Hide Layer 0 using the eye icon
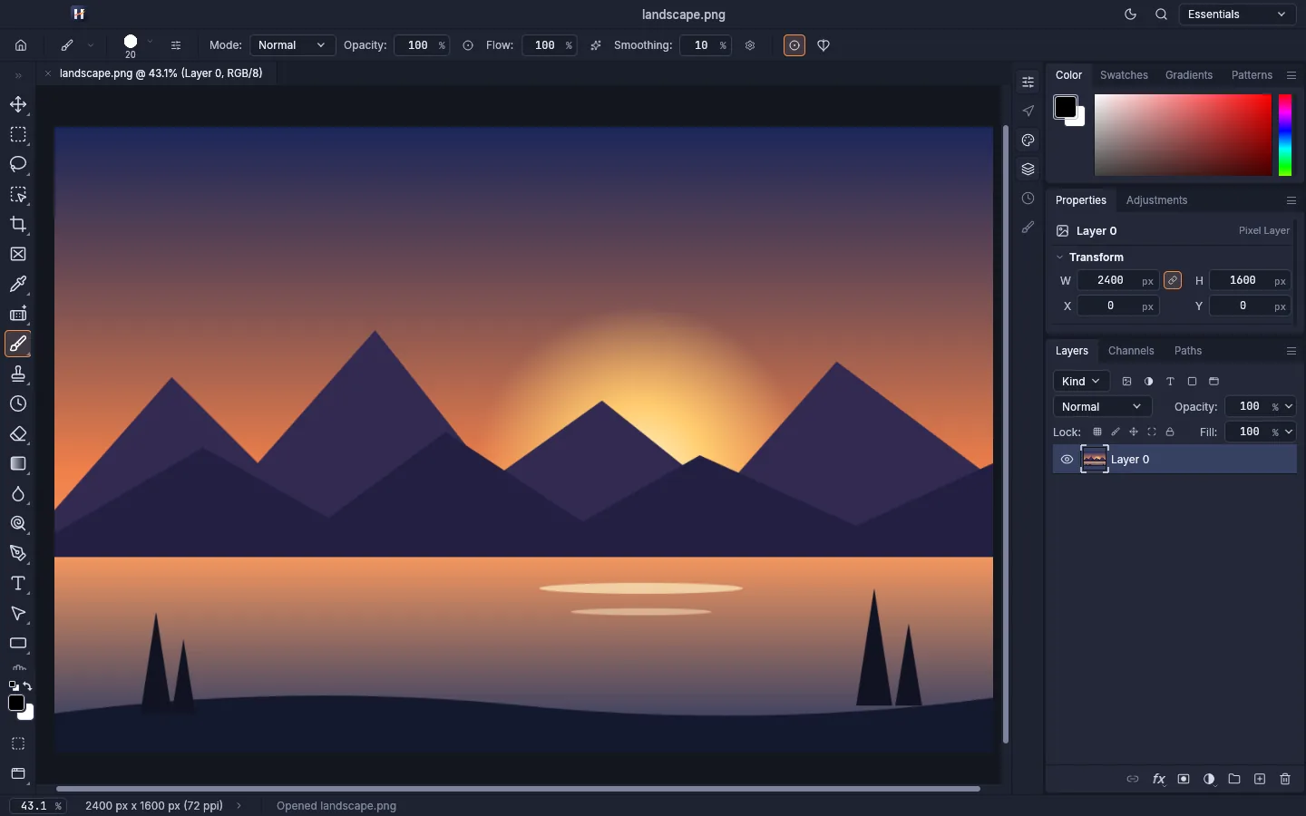This screenshot has height=816, width=1306. coord(1067,460)
